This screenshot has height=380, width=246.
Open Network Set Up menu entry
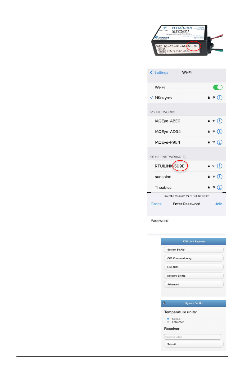194,276
